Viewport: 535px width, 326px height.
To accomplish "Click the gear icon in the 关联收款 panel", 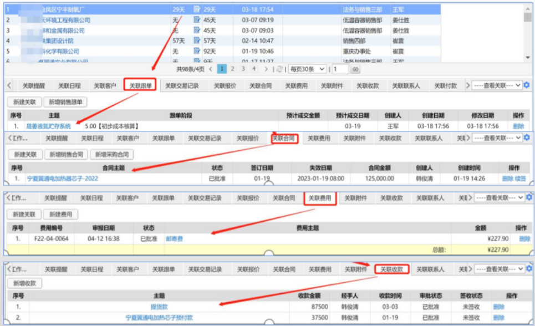I will point(529,268).
